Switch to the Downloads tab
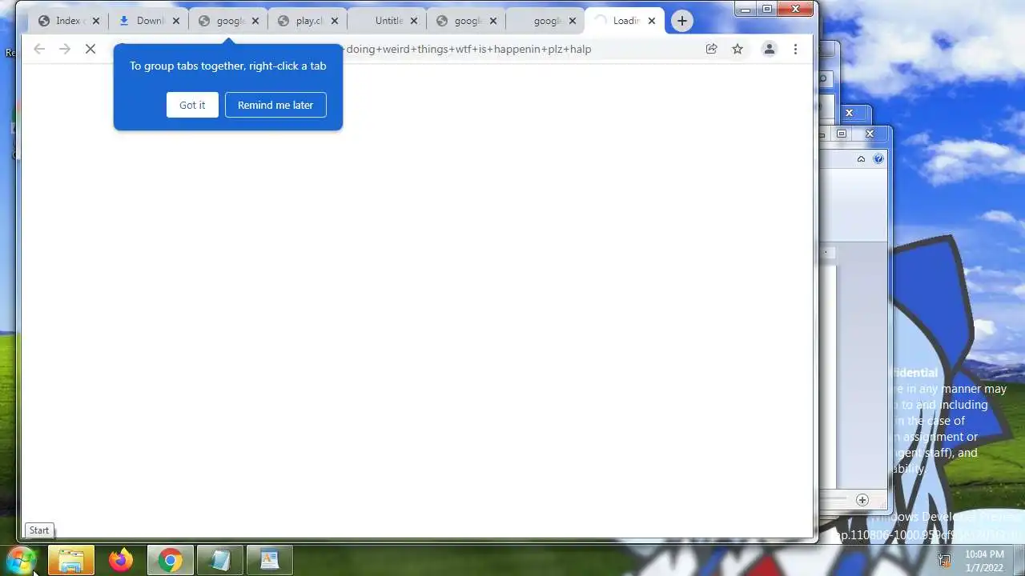1025x576 pixels. point(149,21)
